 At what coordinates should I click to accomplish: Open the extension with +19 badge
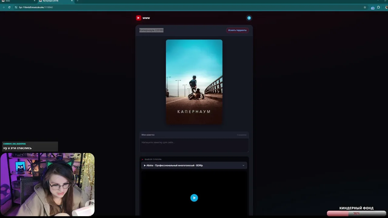pos(373,8)
